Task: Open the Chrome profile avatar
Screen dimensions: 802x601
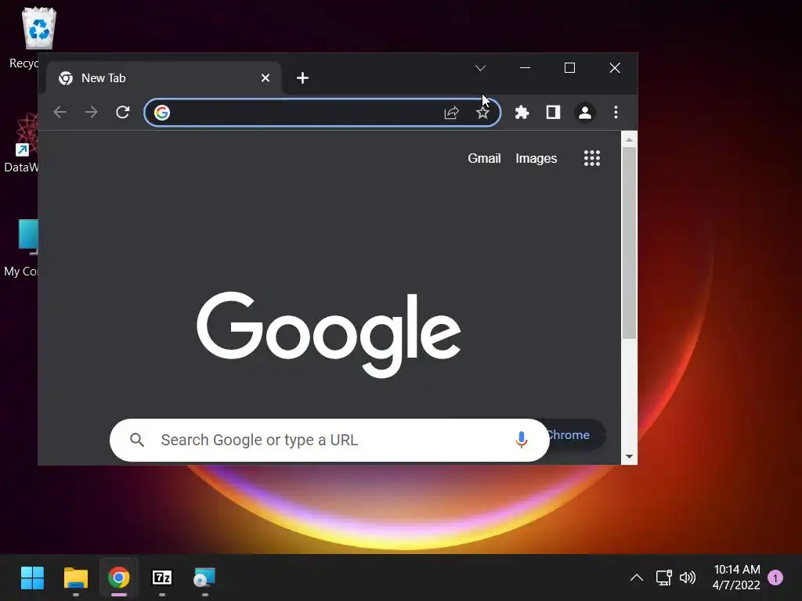Action: click(585, 113)
